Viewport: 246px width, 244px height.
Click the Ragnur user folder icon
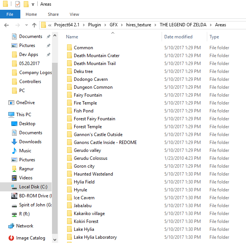click(x=14, y=169)
